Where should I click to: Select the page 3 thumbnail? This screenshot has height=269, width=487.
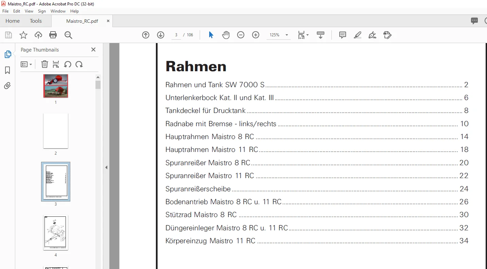coord(56,181)
